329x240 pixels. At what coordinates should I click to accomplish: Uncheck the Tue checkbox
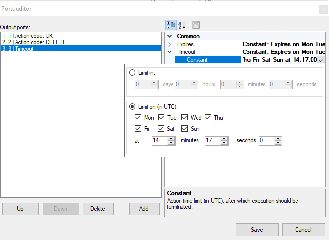pos(161,117)
